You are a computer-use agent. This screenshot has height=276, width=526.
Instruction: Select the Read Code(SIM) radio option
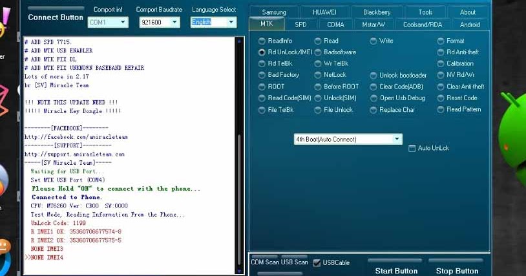pyautogui.click(x=285, y=98)
